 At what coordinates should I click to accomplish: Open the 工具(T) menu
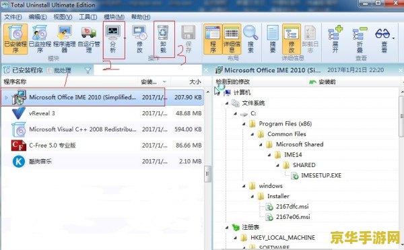pos(88,17)
